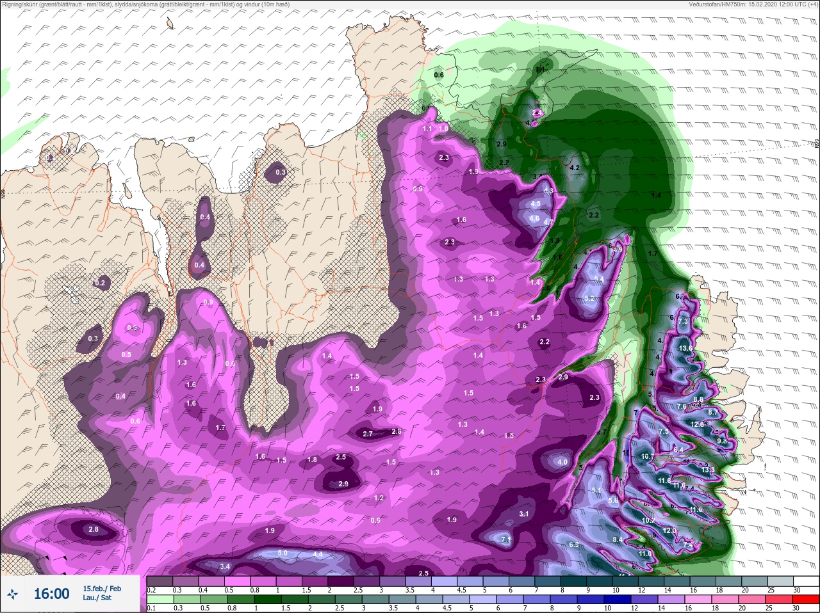Pick the bright pink 0.5 swatch in upper legend

pyautogui.click(x=237, y=581)
